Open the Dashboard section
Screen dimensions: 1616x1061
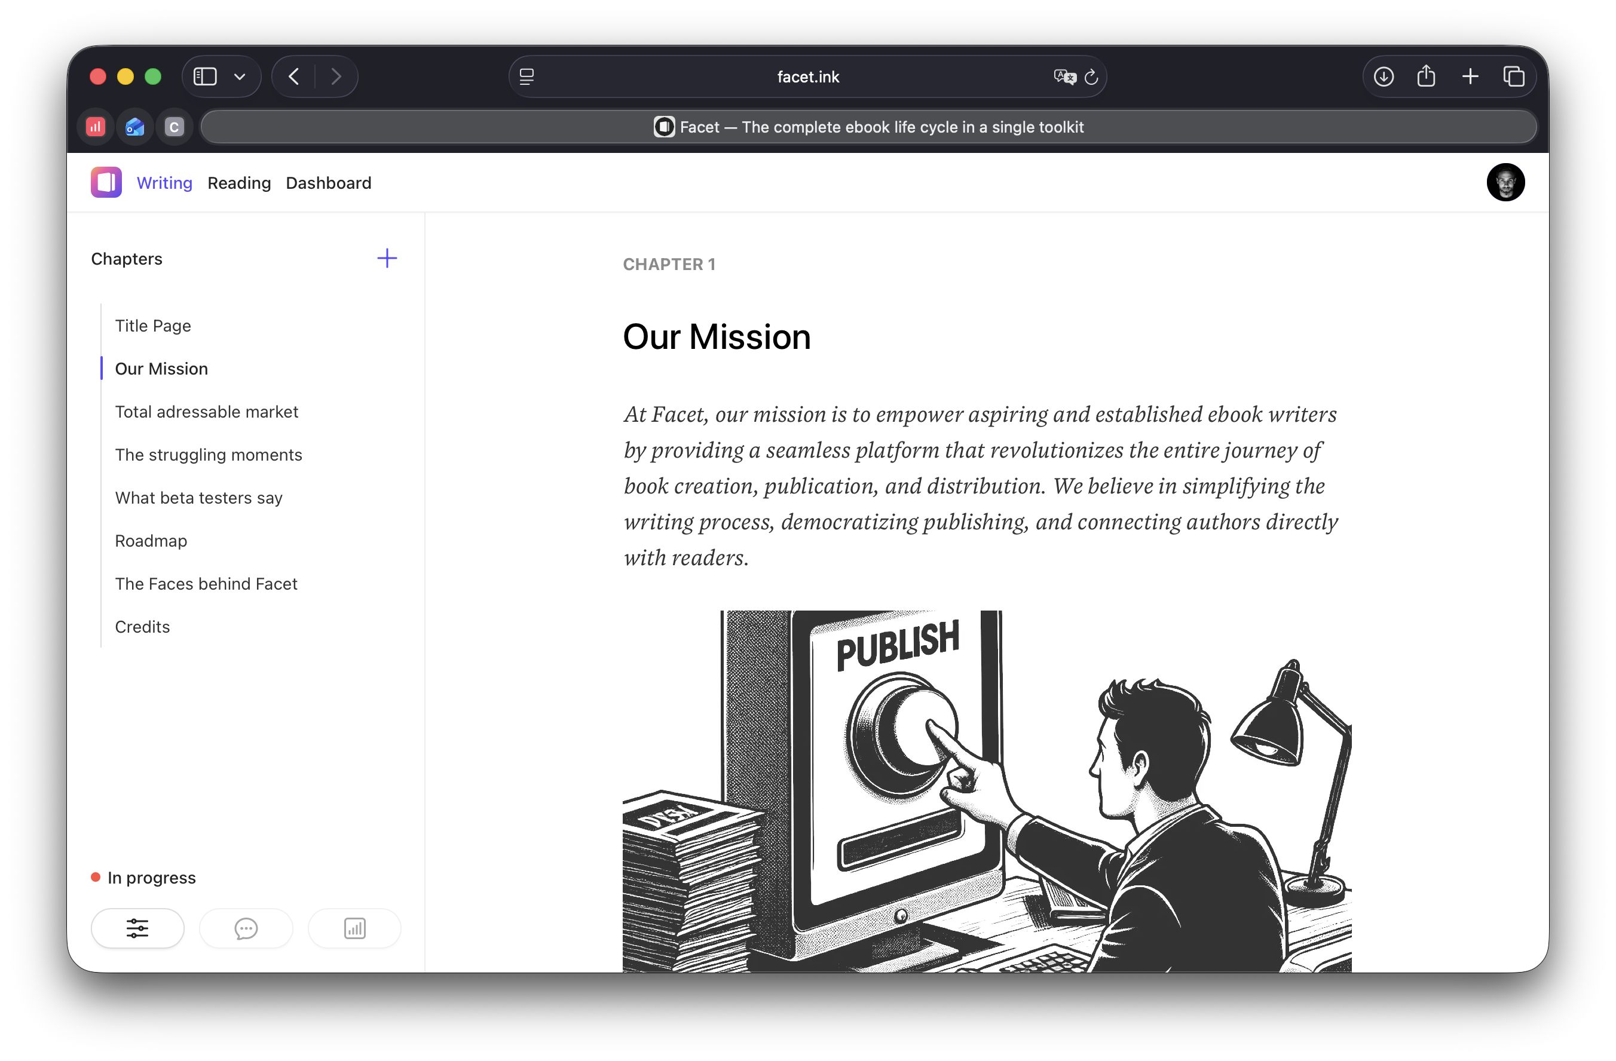329,183
